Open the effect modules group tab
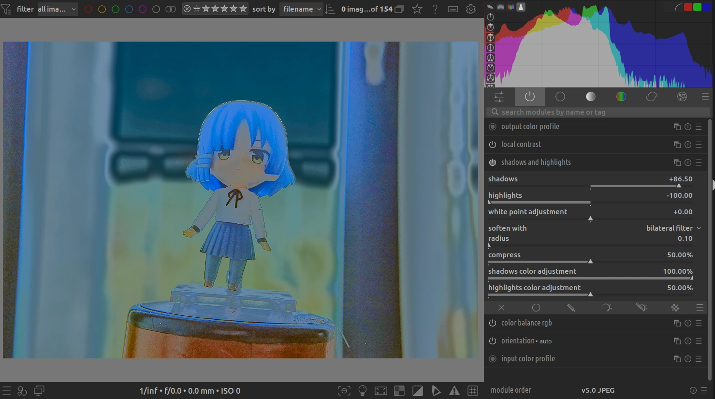The width and height of the screenshot is (715, 399). (682, 97)
